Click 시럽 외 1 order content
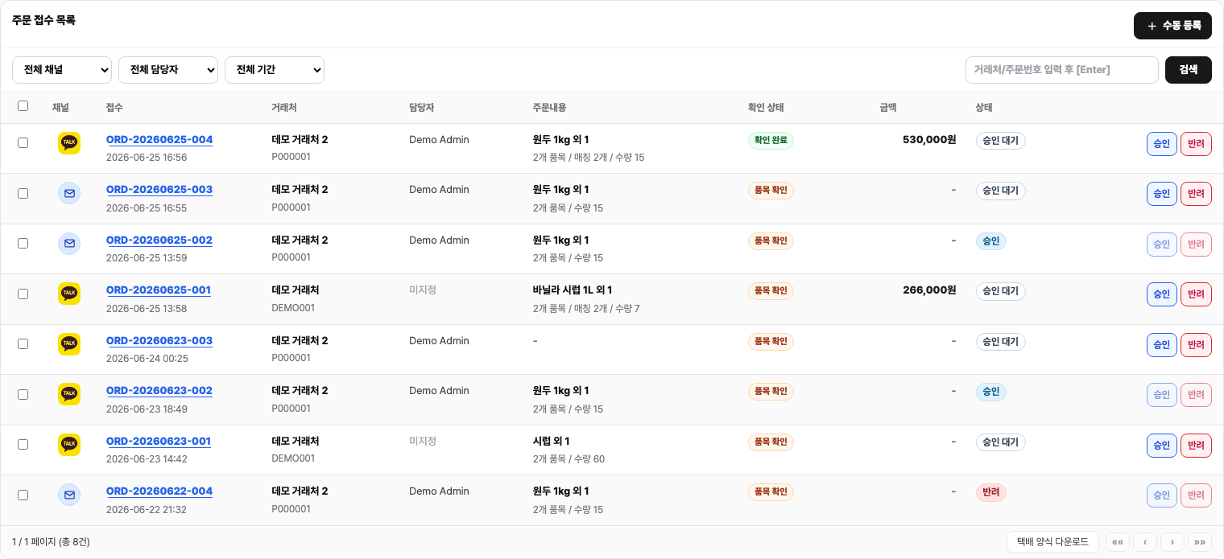Image resolution: width=1224 pixels, height=559 pixels. (552, 441)
